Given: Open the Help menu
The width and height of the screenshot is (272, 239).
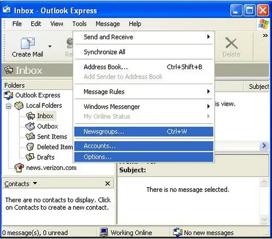Looking at the screenshot, I should pos(135,24).
